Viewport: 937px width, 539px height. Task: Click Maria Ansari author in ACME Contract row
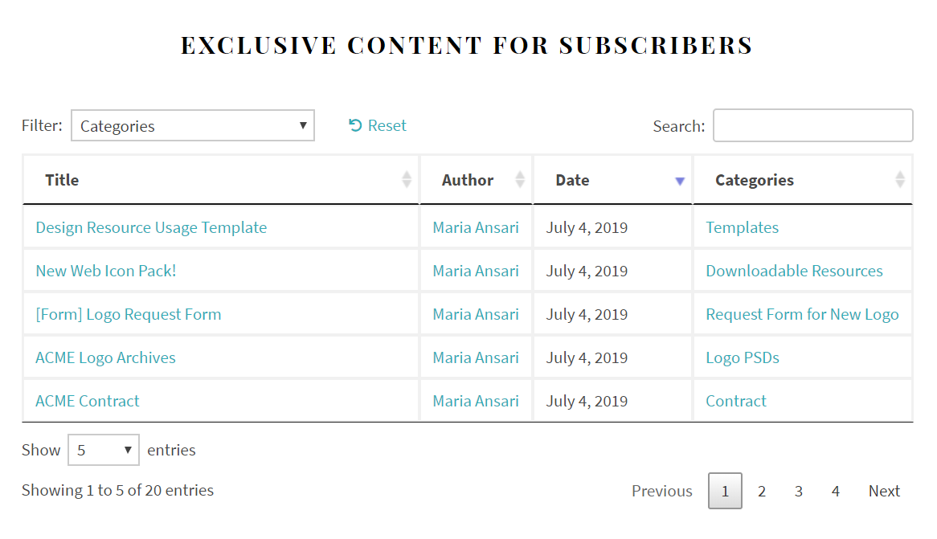tap(476, 401)
